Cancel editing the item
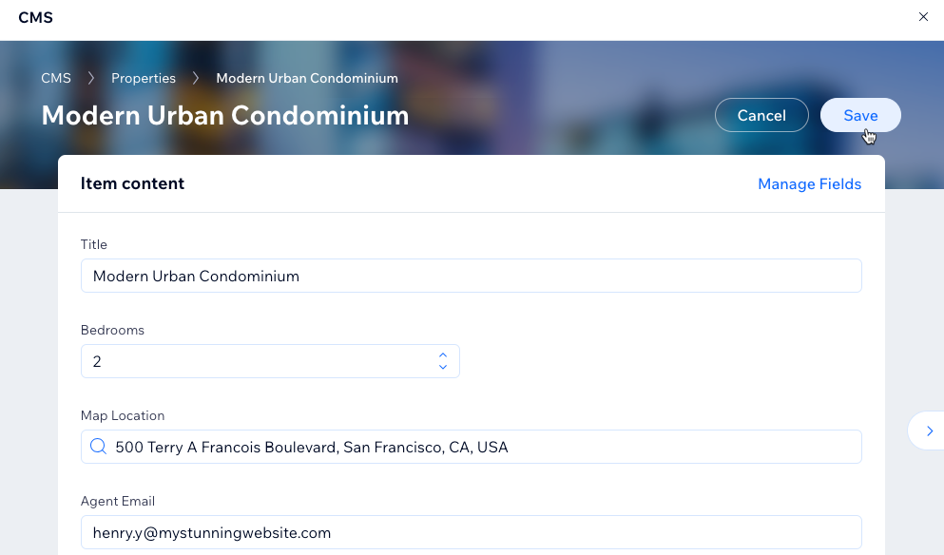The image size is (944, 555). click(761, 115)
